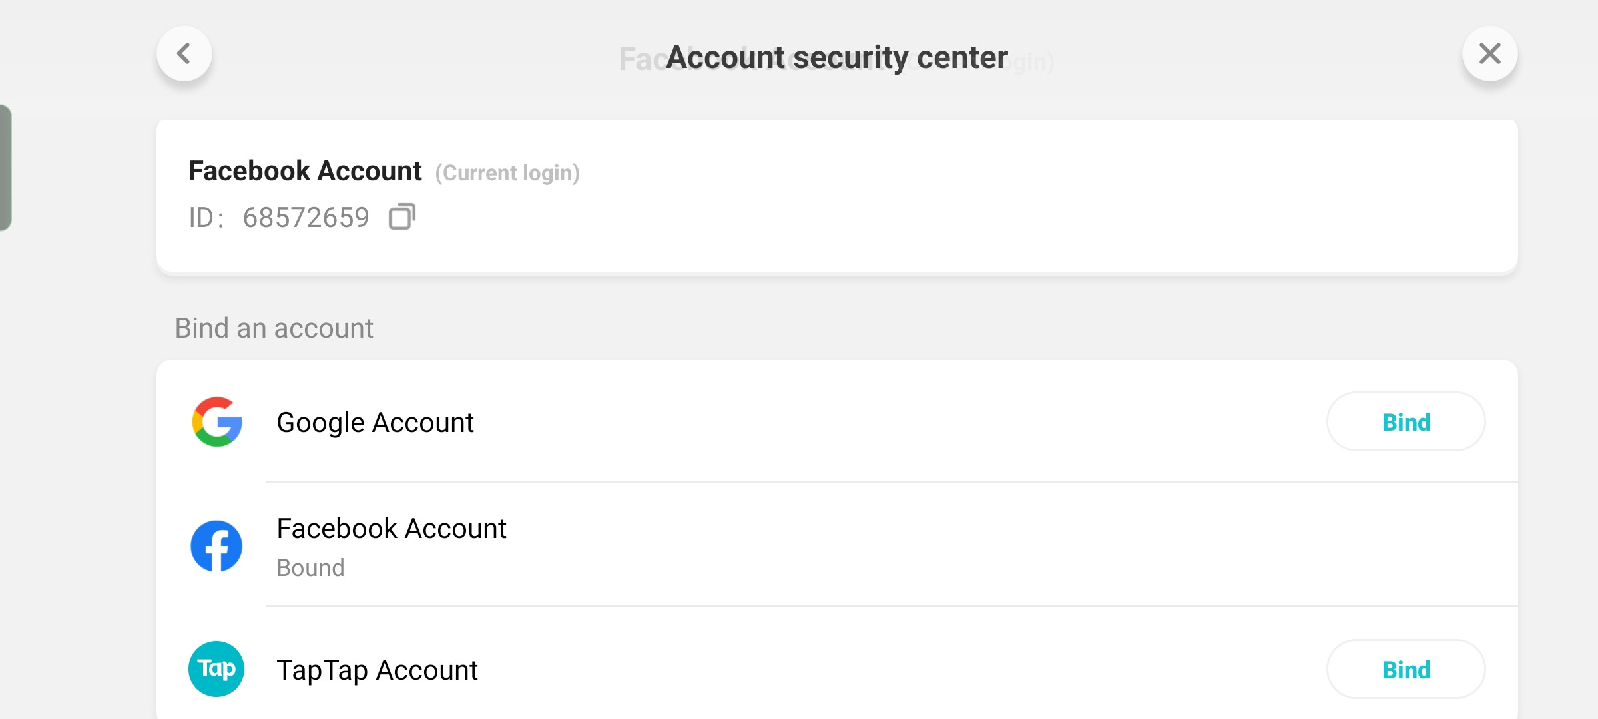Click the Bind an account section header
1598x719 pixels.
pyautogui.click(x=274, y=328)
